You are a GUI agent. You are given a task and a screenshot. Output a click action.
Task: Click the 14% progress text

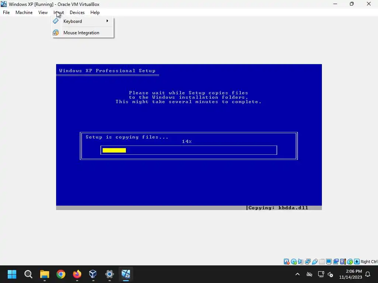point(187,141)
